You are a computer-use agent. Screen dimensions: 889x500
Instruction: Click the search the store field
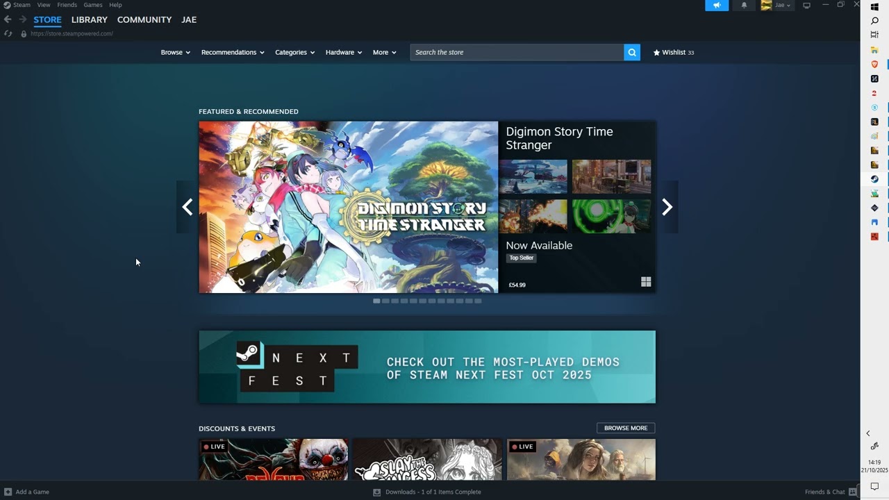(x=517, y=52)
